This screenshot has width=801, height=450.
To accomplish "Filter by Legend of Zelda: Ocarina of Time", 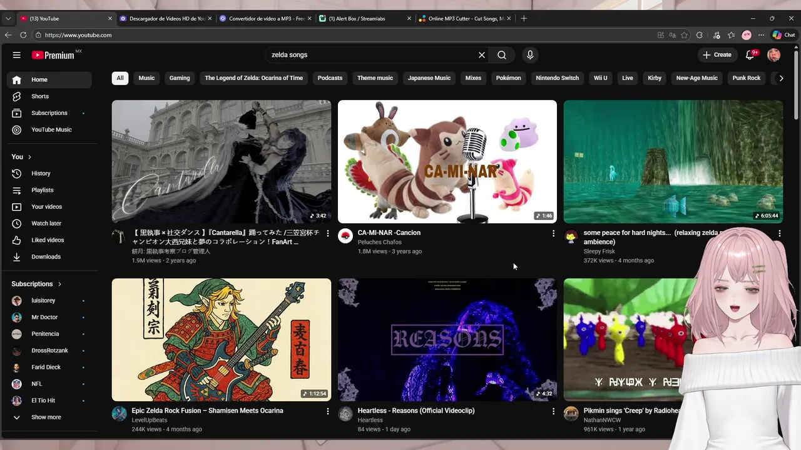I will click(x=253, y=78).
